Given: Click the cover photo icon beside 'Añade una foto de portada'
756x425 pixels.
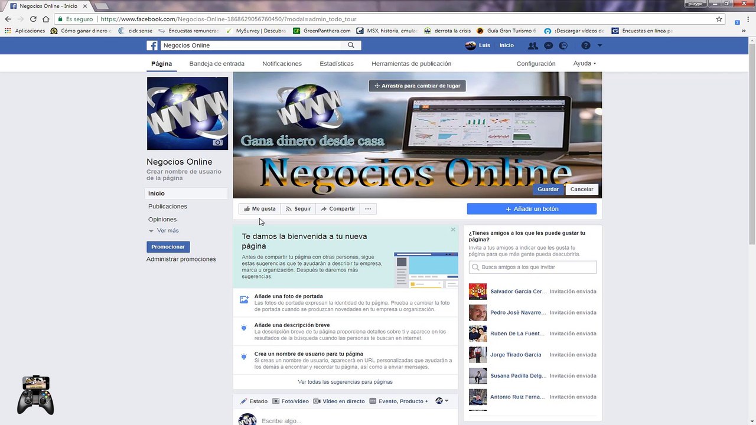Looking at the screenshot, I should tap(244, 300).
